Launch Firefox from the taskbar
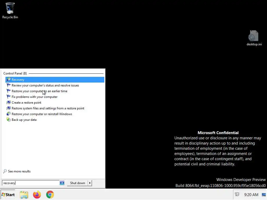This screenshot has height=200, width=267. [x=37, y=195]
